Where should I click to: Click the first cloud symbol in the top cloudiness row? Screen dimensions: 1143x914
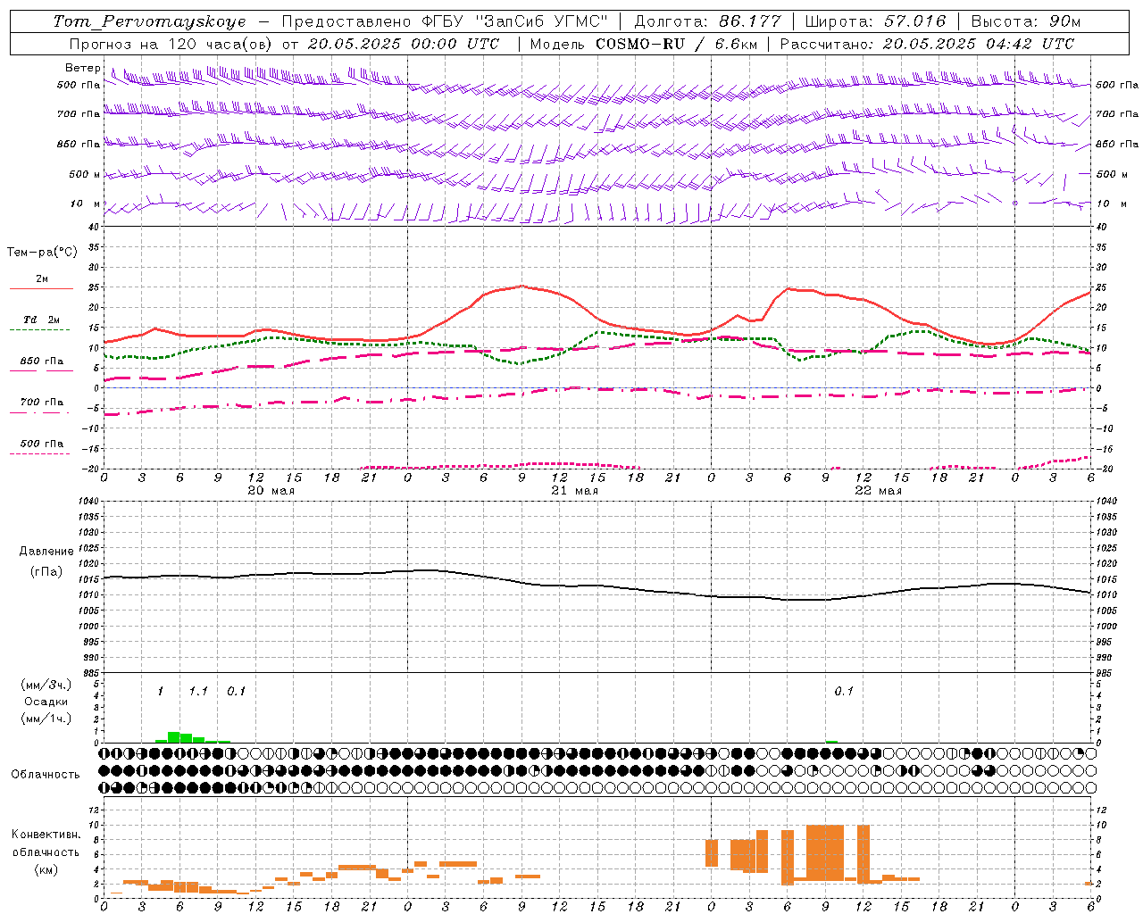click(x=104, y=753)
